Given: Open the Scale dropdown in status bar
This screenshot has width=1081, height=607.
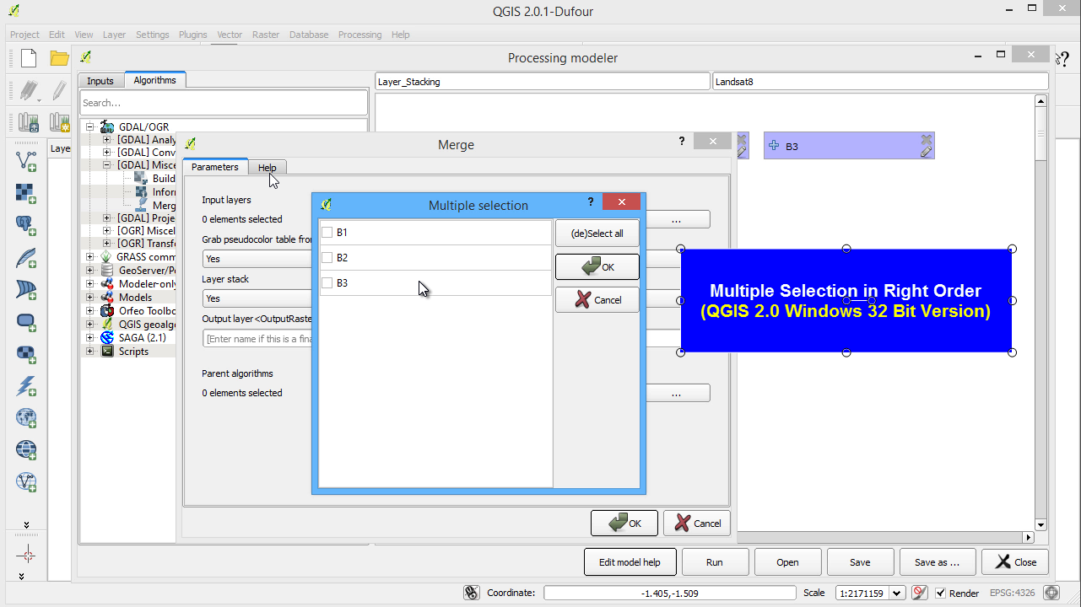Looking at the screenshot, I should (897, 593).
